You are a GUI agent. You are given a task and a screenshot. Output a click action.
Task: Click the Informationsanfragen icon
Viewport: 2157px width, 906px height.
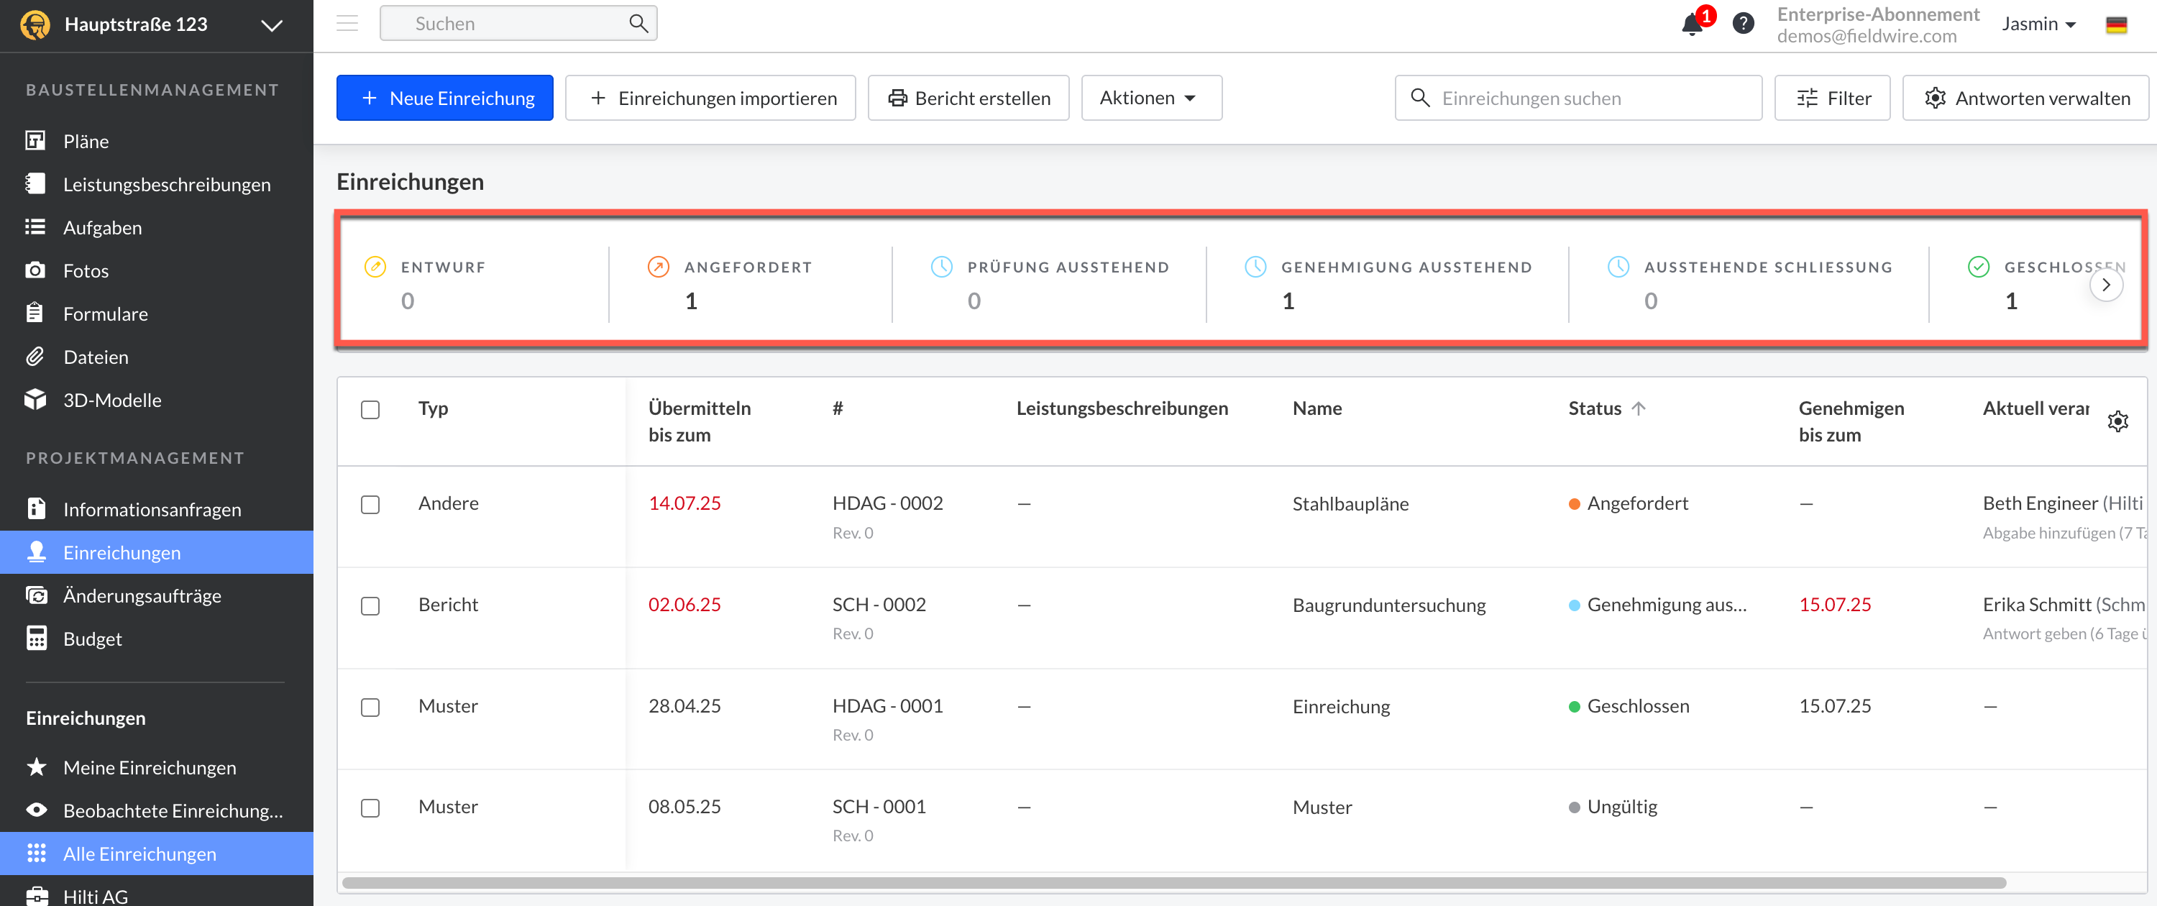click(x=36, y=509)
